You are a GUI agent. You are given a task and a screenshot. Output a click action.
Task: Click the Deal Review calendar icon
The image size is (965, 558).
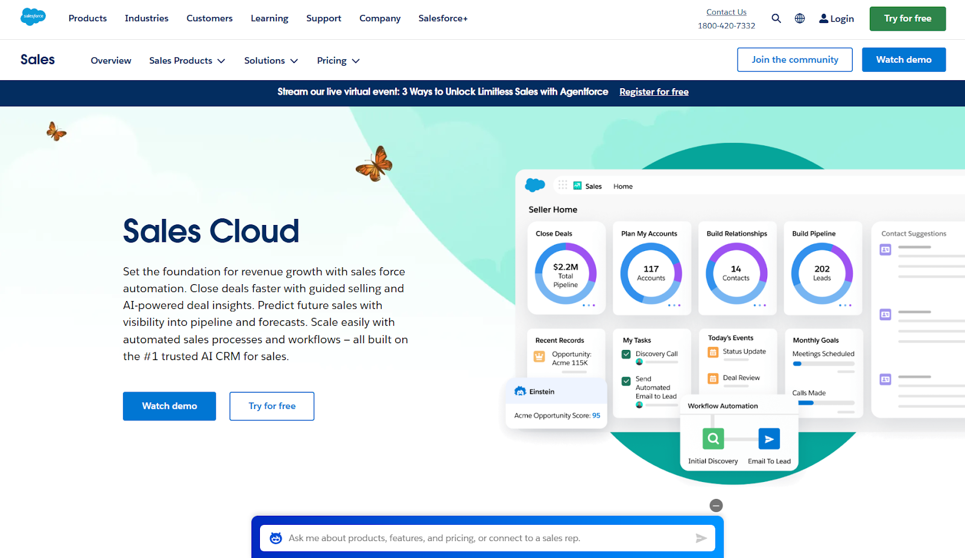tap(713, 379)
